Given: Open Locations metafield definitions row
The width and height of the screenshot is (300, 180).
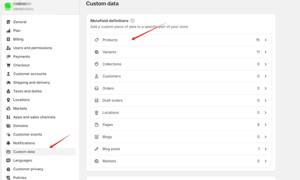Looking at the screenshot, I should [x=111, y=113].
